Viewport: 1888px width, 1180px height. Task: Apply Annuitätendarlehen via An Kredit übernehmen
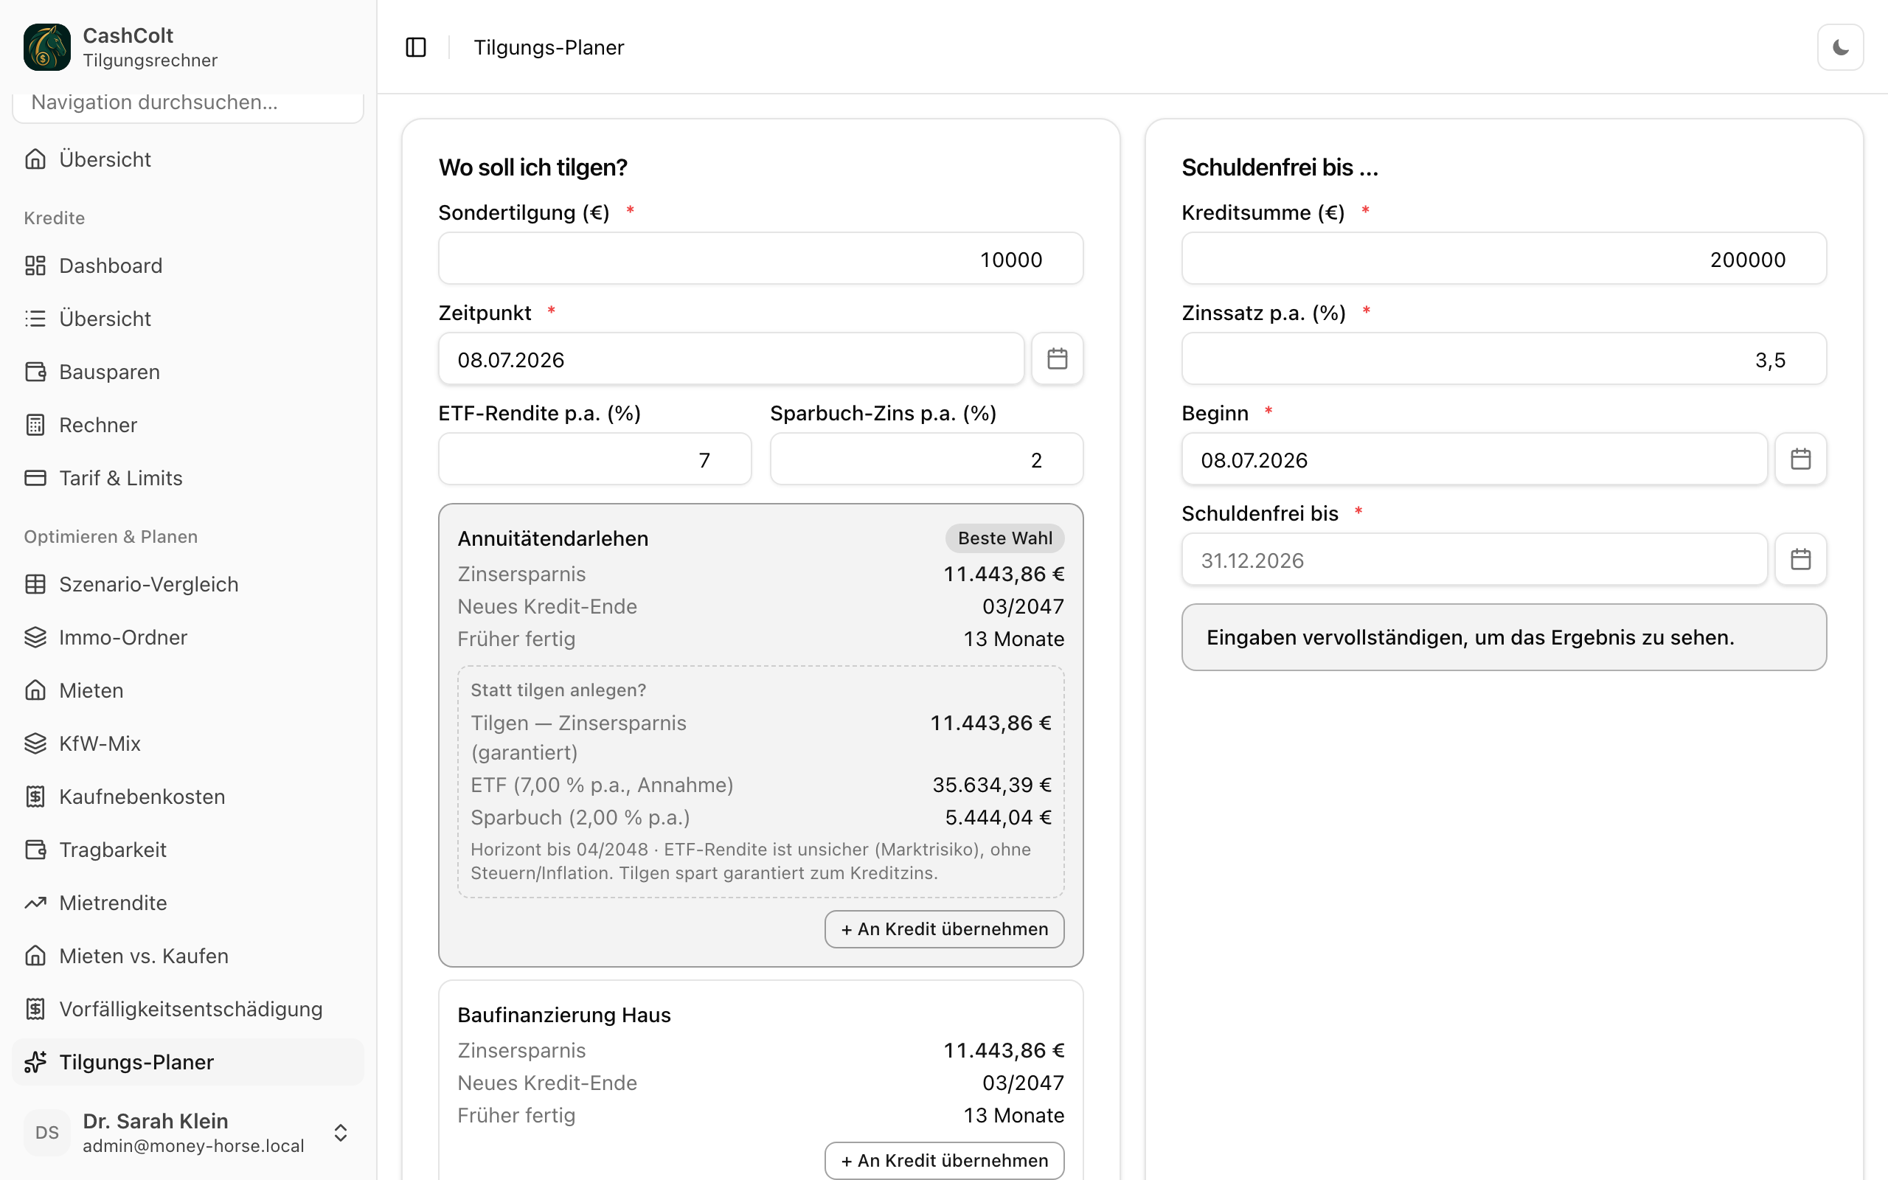tap(944, 929)
